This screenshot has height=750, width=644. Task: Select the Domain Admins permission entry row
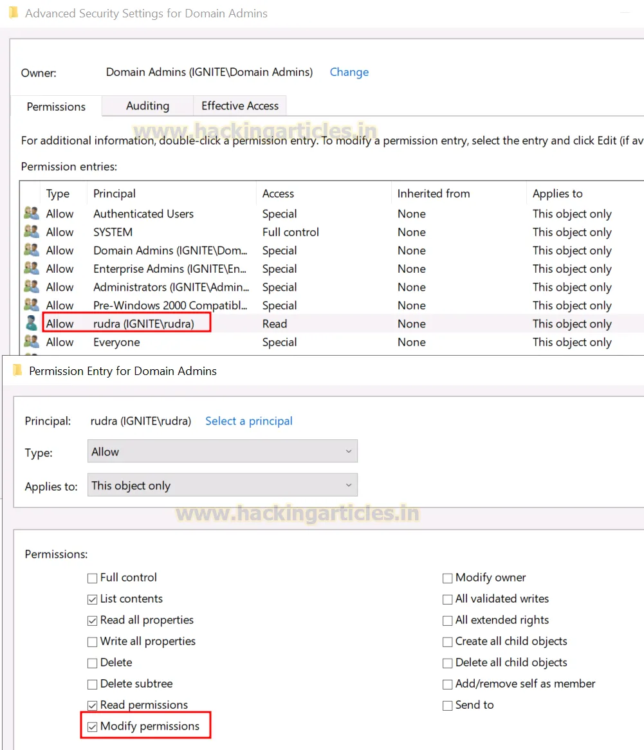[171, 251]
